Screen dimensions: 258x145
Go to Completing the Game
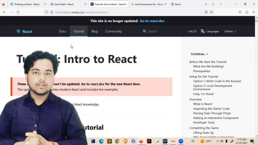click(204, 128)
